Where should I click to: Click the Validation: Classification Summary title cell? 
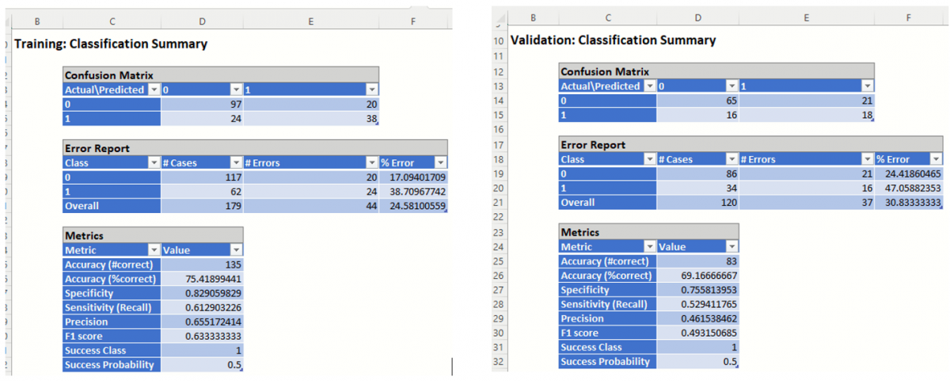(613, 40)
